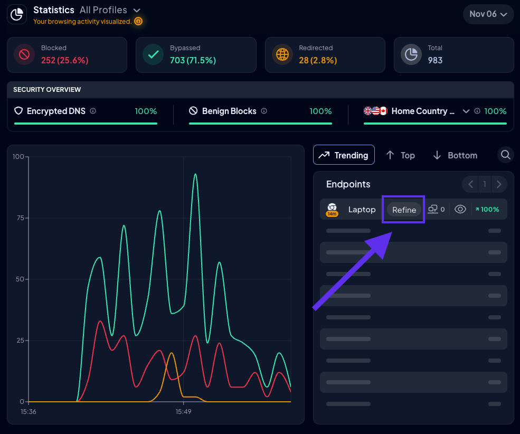
Task: Select the Bottom tab
Action: 455,155
